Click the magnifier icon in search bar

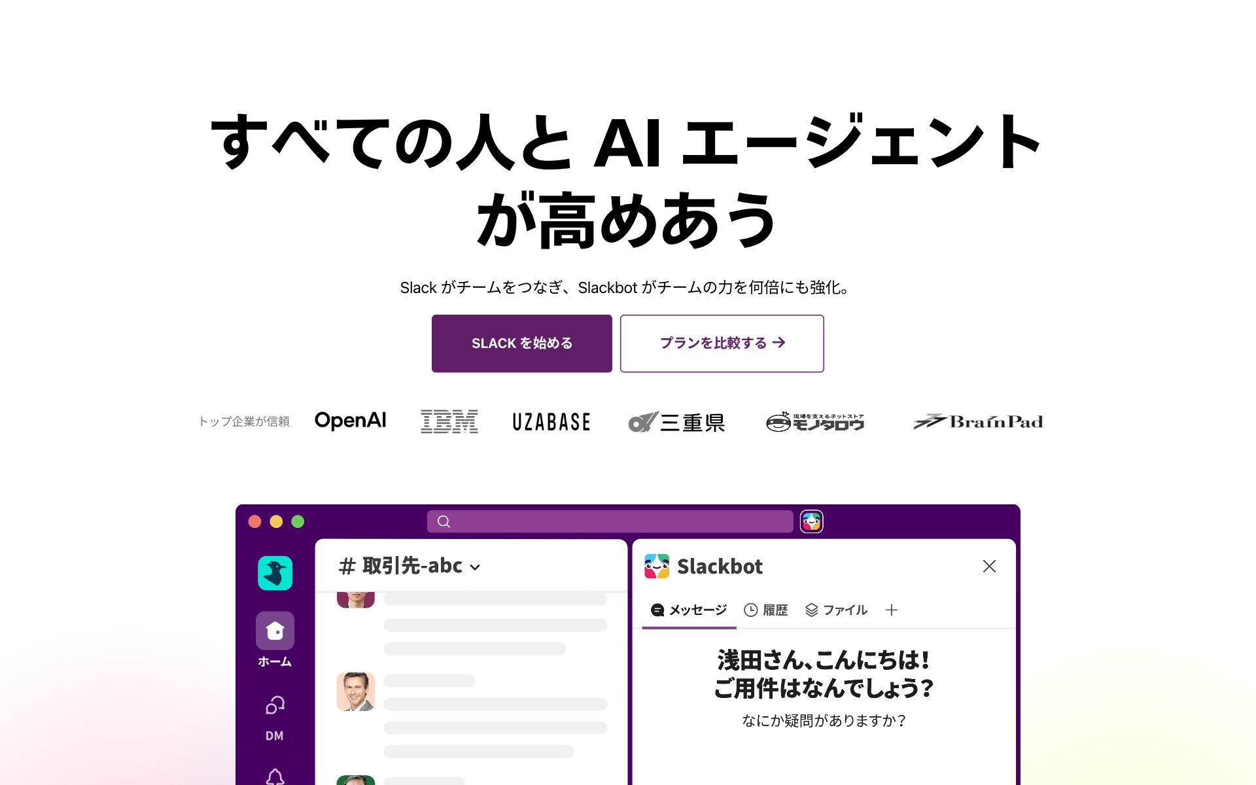444,521
